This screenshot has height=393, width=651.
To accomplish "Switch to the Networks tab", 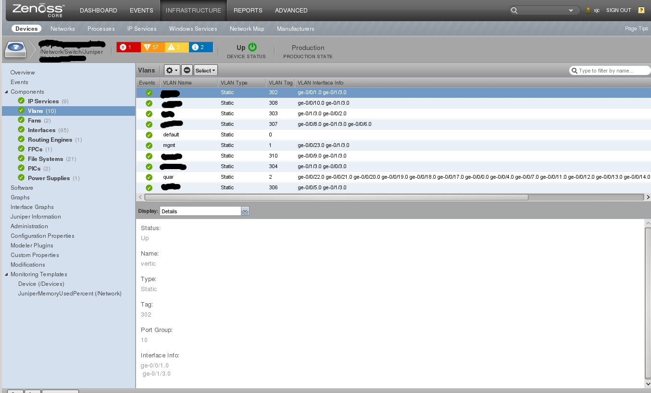I will 62,29.
